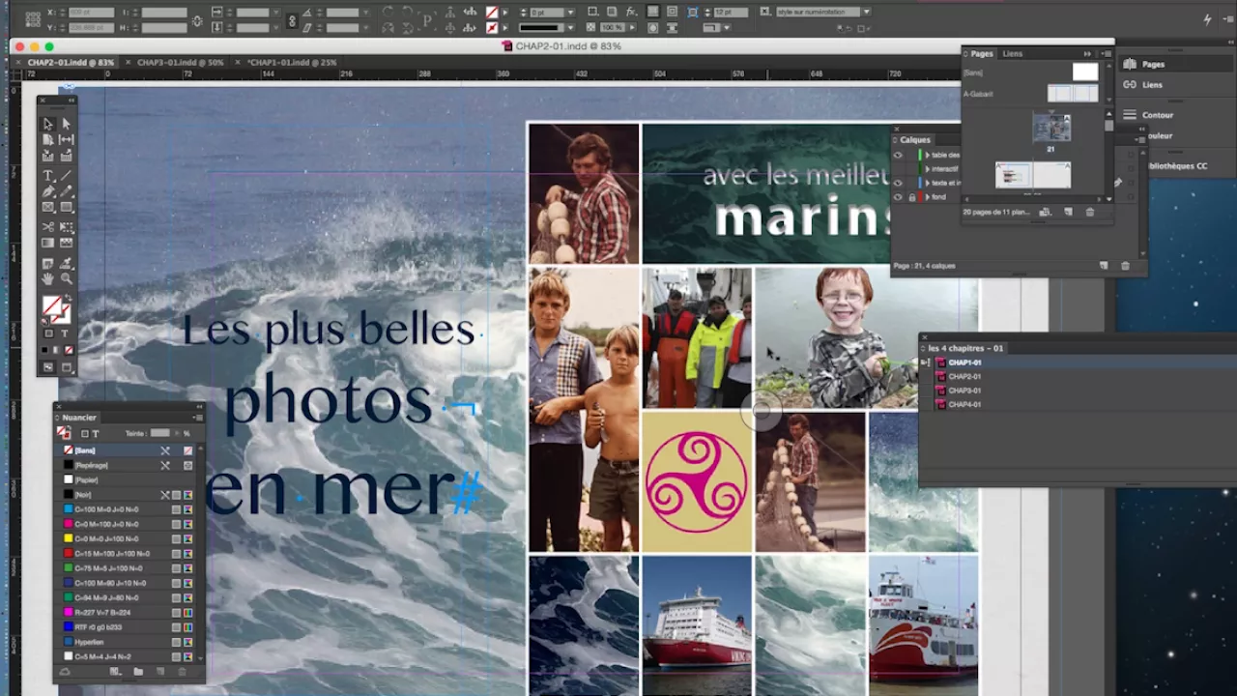The width and height of the screenshot is (1237, 696).
Task: Select CHAP2-01 in book panel
Action: coord(964,377)
